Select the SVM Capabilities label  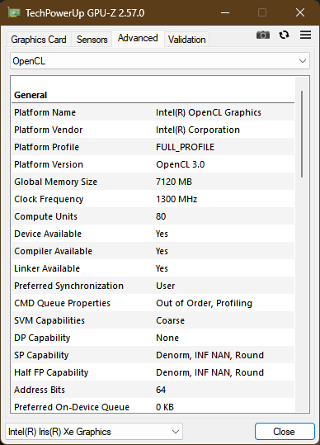[49, 320]
